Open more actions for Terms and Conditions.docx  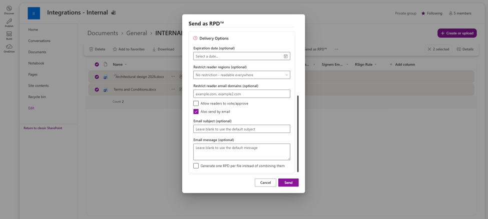point(173,89)
